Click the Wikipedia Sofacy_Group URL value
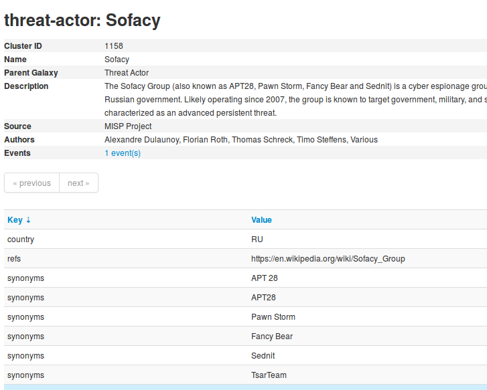Viewport: 487px width, 390px height. coord(328,259)
